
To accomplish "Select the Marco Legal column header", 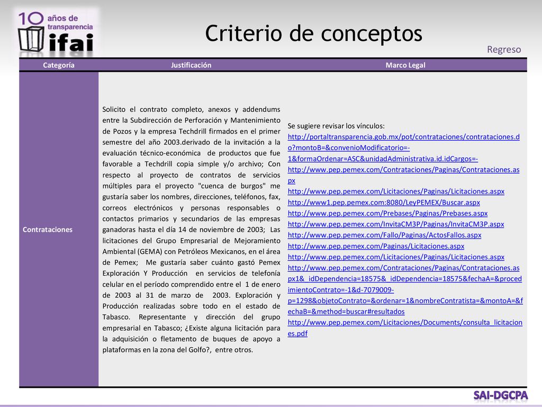I will click(x=405, y=65).
